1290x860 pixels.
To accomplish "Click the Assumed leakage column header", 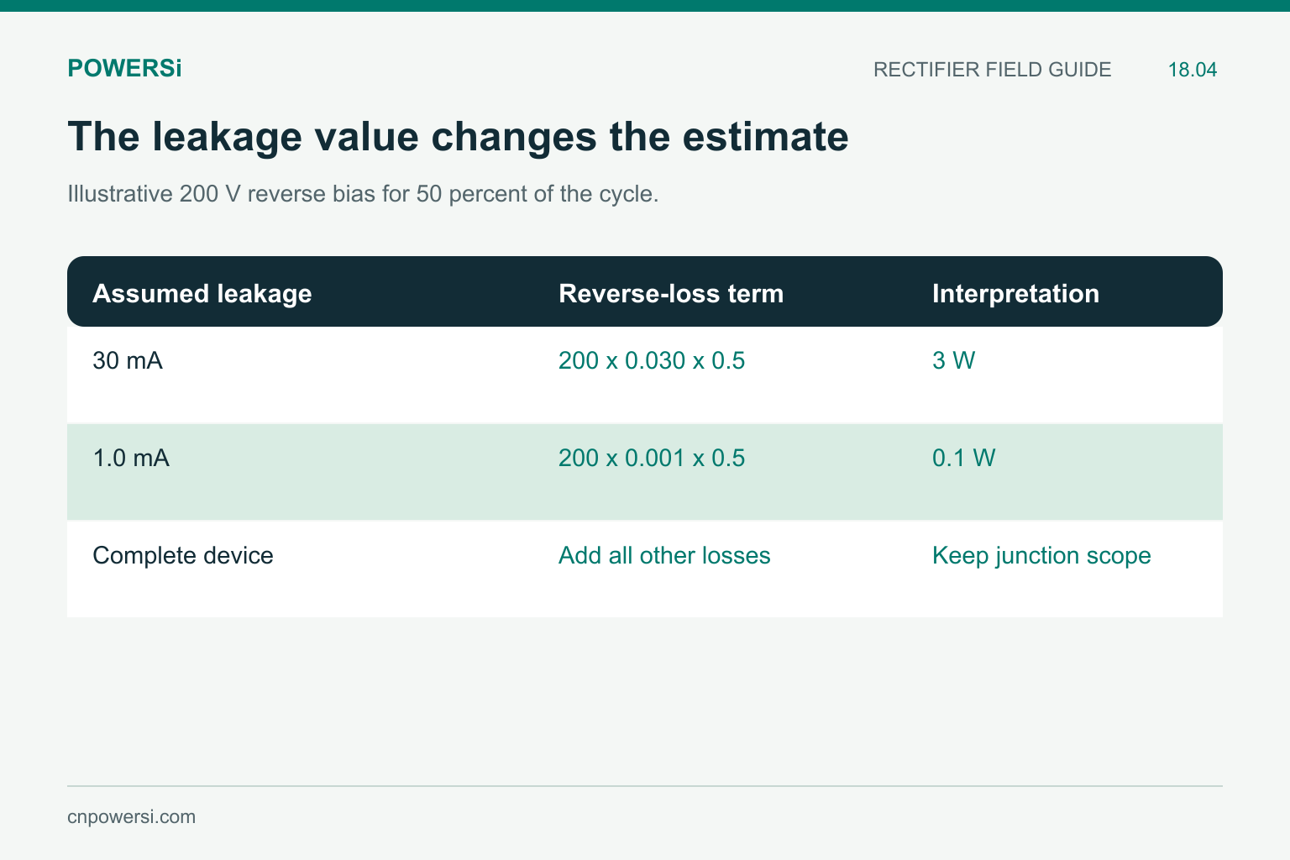I will point(202,293).
